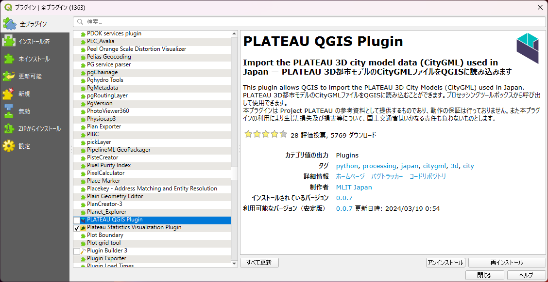Click the icon next to PgVersion
Image resolution: width=548 pixels, height=282 pixels.
pyautogui.click(x=83, y=104)
